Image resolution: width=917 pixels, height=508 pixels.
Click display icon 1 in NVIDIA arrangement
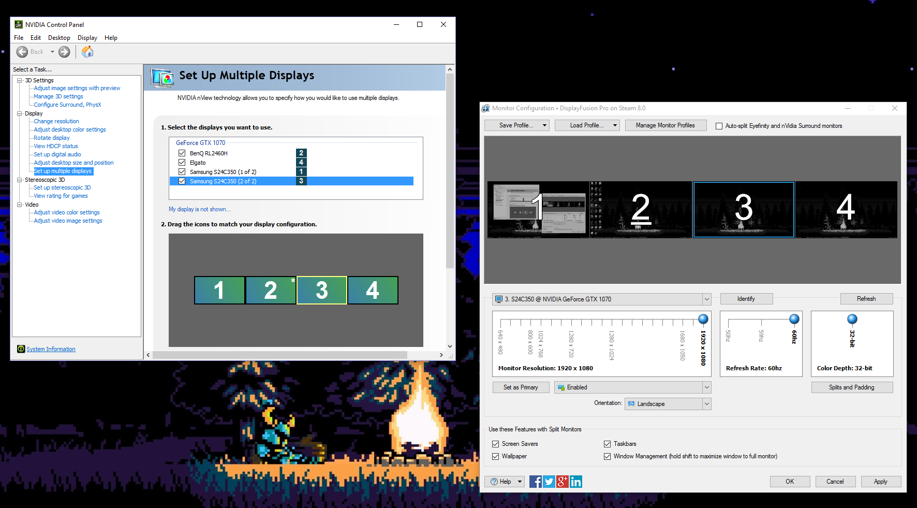(x=219, y=290)
